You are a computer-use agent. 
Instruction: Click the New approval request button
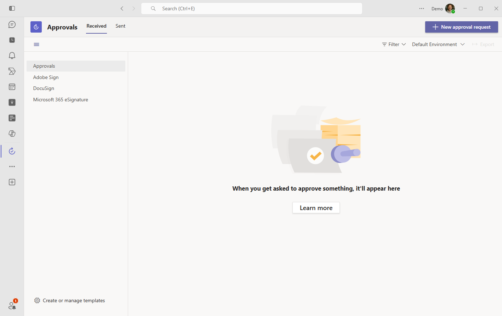[462, 27]
